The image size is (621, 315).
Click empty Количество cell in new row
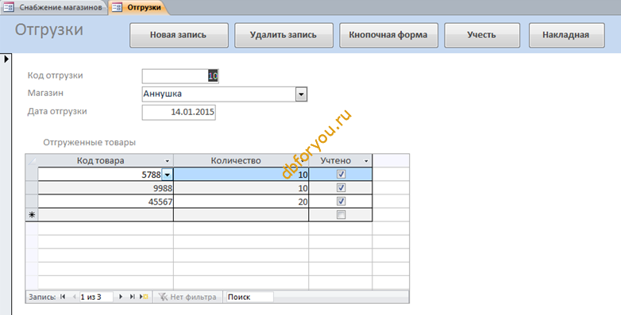click(241, 215)
